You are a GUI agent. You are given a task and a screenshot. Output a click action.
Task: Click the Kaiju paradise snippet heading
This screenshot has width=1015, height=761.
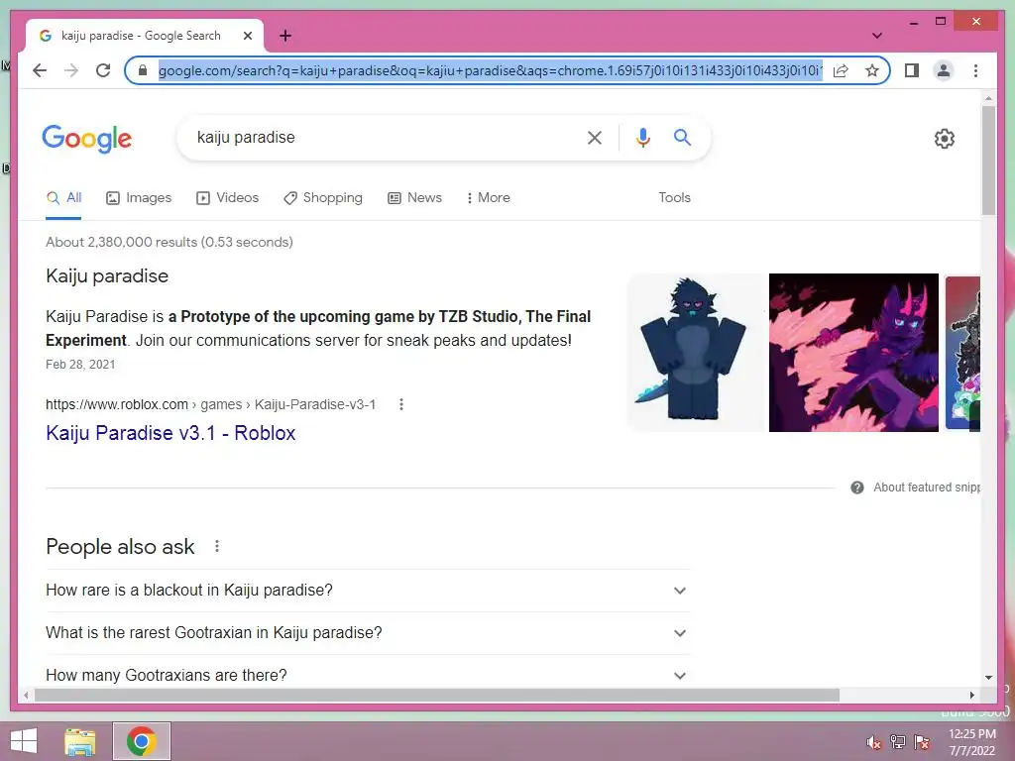click(x=107, y=276)
